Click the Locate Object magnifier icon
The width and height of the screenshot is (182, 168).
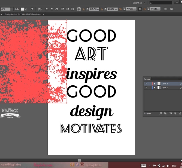coord(161,113)
